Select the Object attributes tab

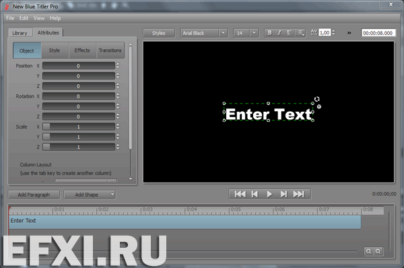point(27,51)
